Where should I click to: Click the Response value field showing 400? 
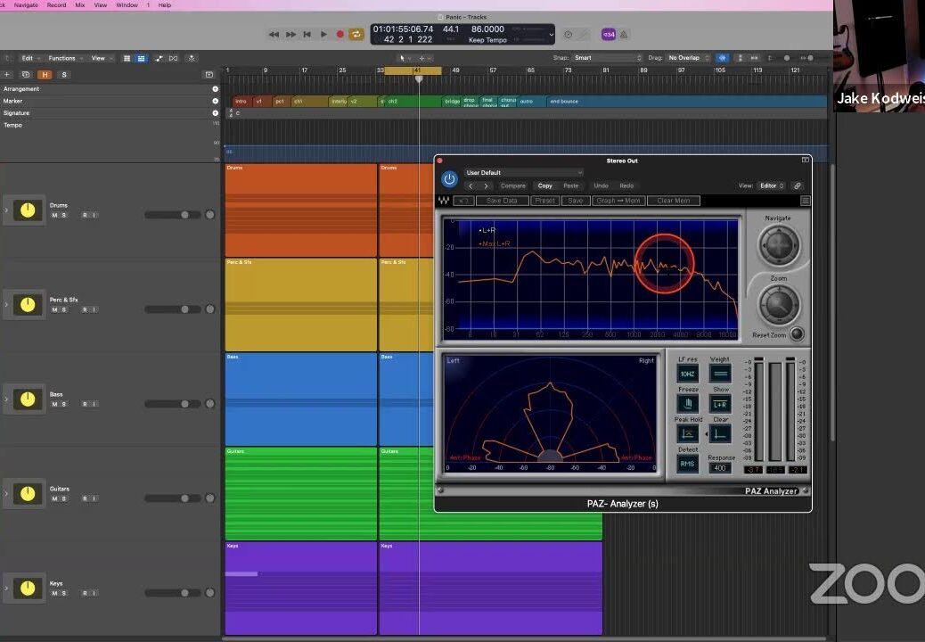[720, 468]
